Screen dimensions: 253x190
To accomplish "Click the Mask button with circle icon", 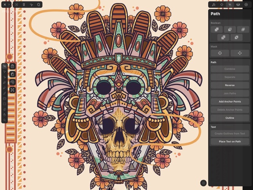I will (x=220, y=53).
